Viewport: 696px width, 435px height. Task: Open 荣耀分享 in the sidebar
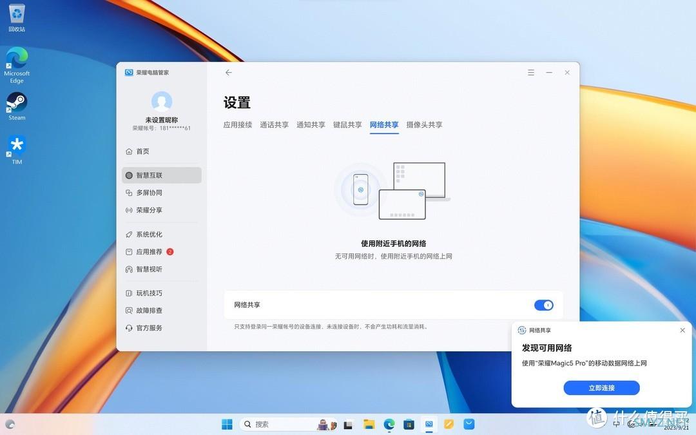tap(162, 210)
